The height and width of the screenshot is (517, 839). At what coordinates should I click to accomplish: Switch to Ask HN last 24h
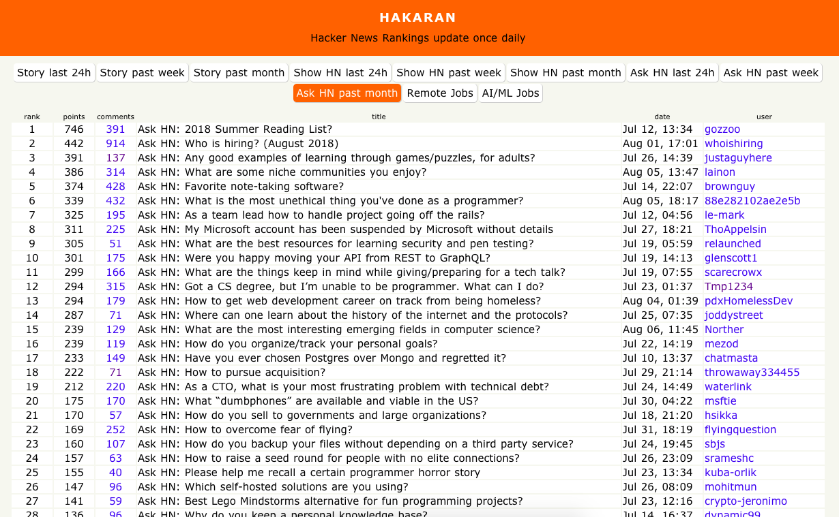click(x=672, y=72)
